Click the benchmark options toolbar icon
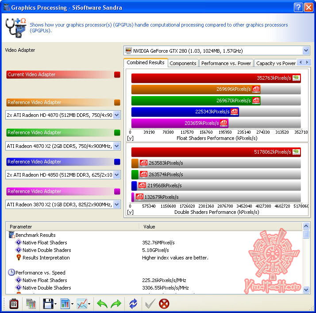 click(14, 304)
